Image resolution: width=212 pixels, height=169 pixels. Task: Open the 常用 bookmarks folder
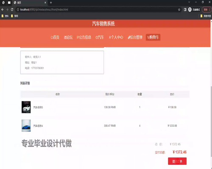tap(14, 16)
